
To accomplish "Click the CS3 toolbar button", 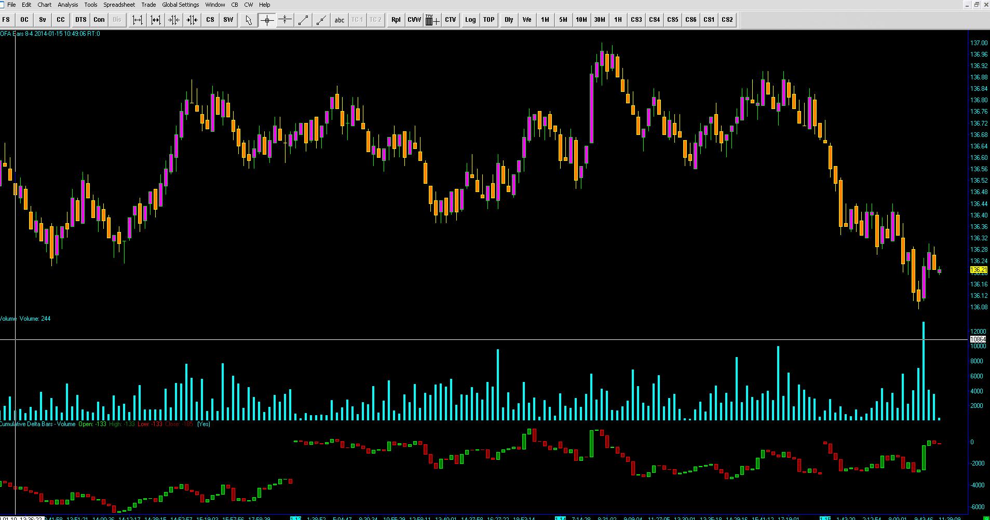I will click(636, 20).
